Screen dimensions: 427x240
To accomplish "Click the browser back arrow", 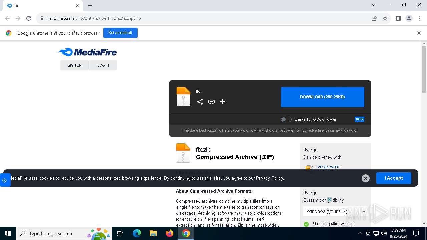I will [x=7, y=18].
